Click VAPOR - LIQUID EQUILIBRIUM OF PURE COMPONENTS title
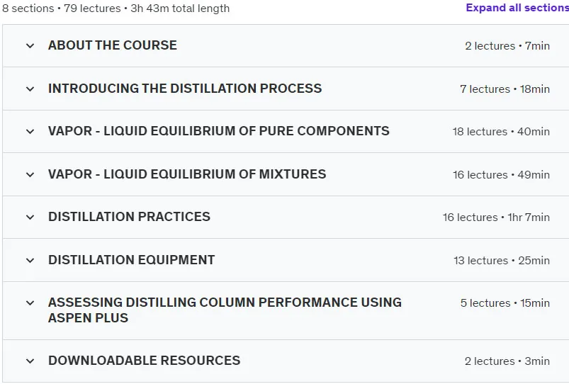This screenshot has height=384, width=569. tap(219, 131)
